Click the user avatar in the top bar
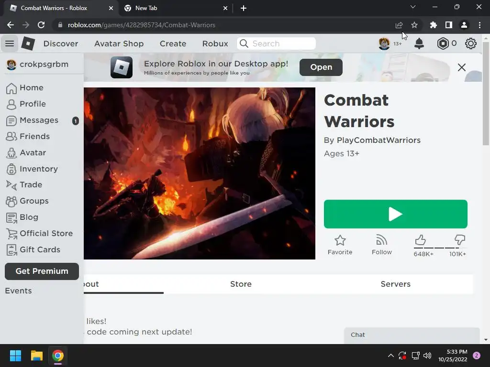The height and width of the screenshot is (367, 490). [384, 43]
